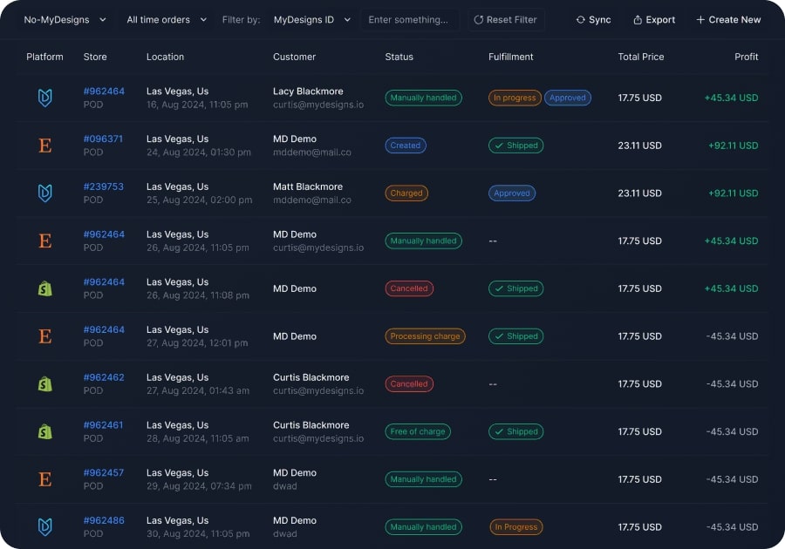Click the Approved fulfillment badge on the first order
Screen dimensions: 785x549
568,98
